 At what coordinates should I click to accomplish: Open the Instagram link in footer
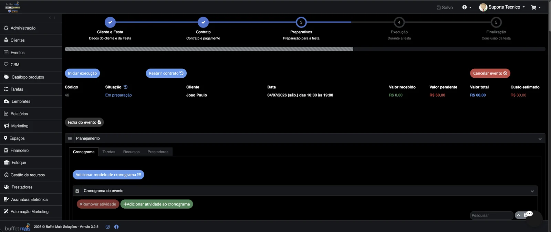107,227
